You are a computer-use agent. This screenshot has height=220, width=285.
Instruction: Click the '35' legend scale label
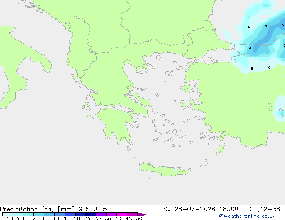tap(108, 218)
